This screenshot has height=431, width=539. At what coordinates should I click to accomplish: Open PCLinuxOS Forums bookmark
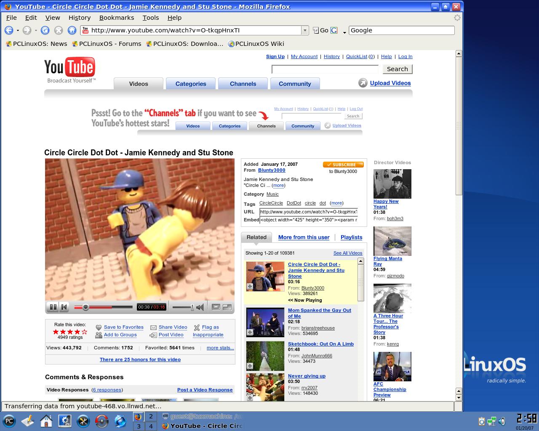pos(107,44)
